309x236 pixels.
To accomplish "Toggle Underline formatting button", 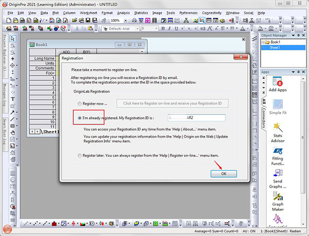I will [176, 28].
